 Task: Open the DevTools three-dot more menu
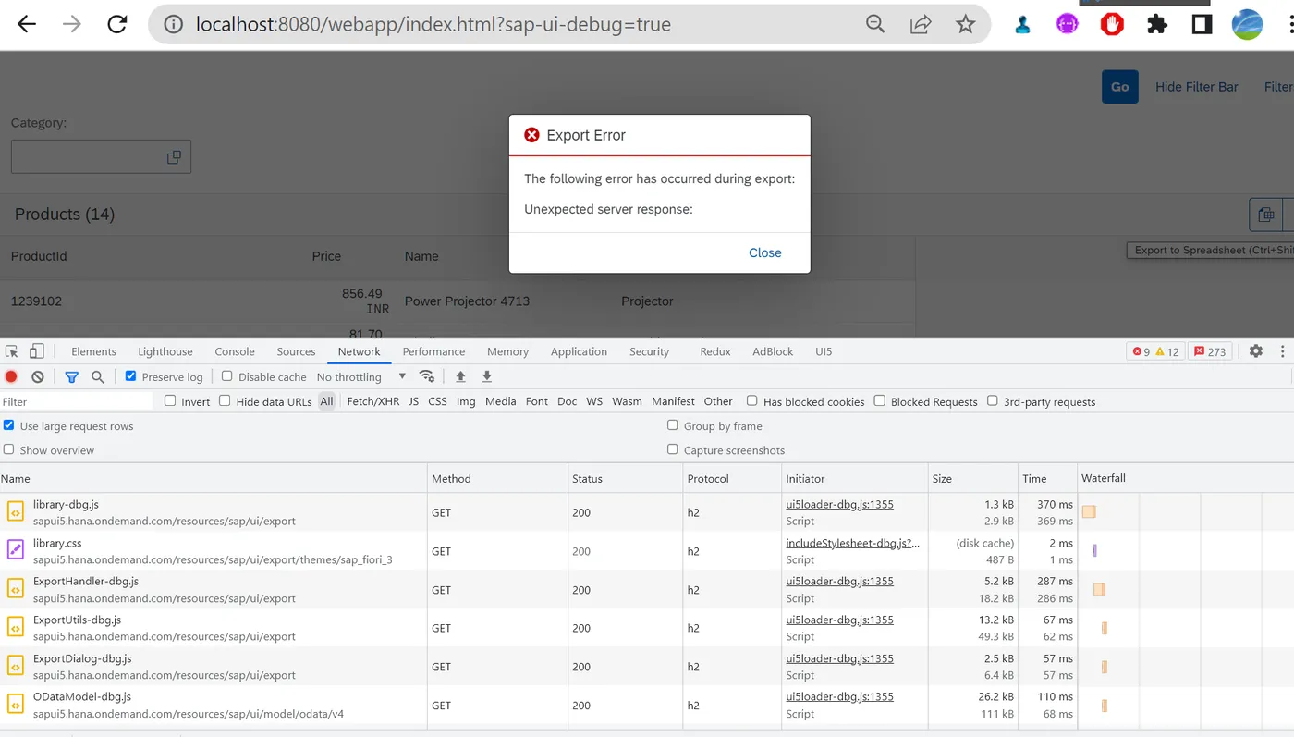(1282, 351)
